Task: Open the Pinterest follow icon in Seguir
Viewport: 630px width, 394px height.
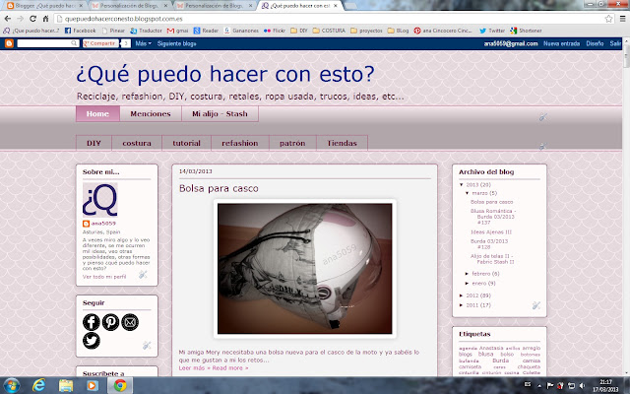Action: pyautogui.click(x=110, y=322)
